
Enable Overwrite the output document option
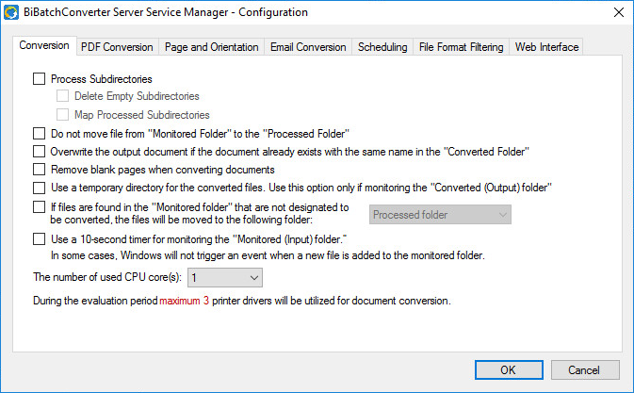39,151
